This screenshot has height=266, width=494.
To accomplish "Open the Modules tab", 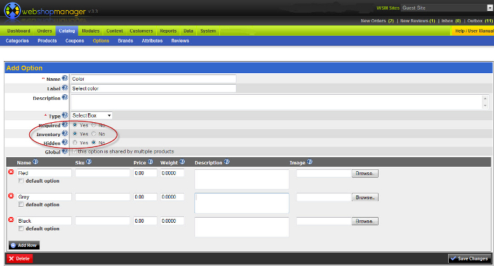I will pos(91,31).
